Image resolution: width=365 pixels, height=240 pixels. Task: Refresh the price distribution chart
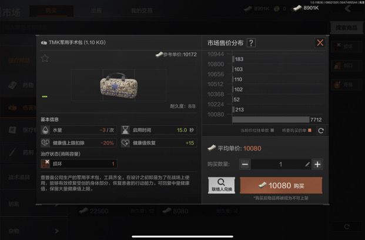pos(321,131)
